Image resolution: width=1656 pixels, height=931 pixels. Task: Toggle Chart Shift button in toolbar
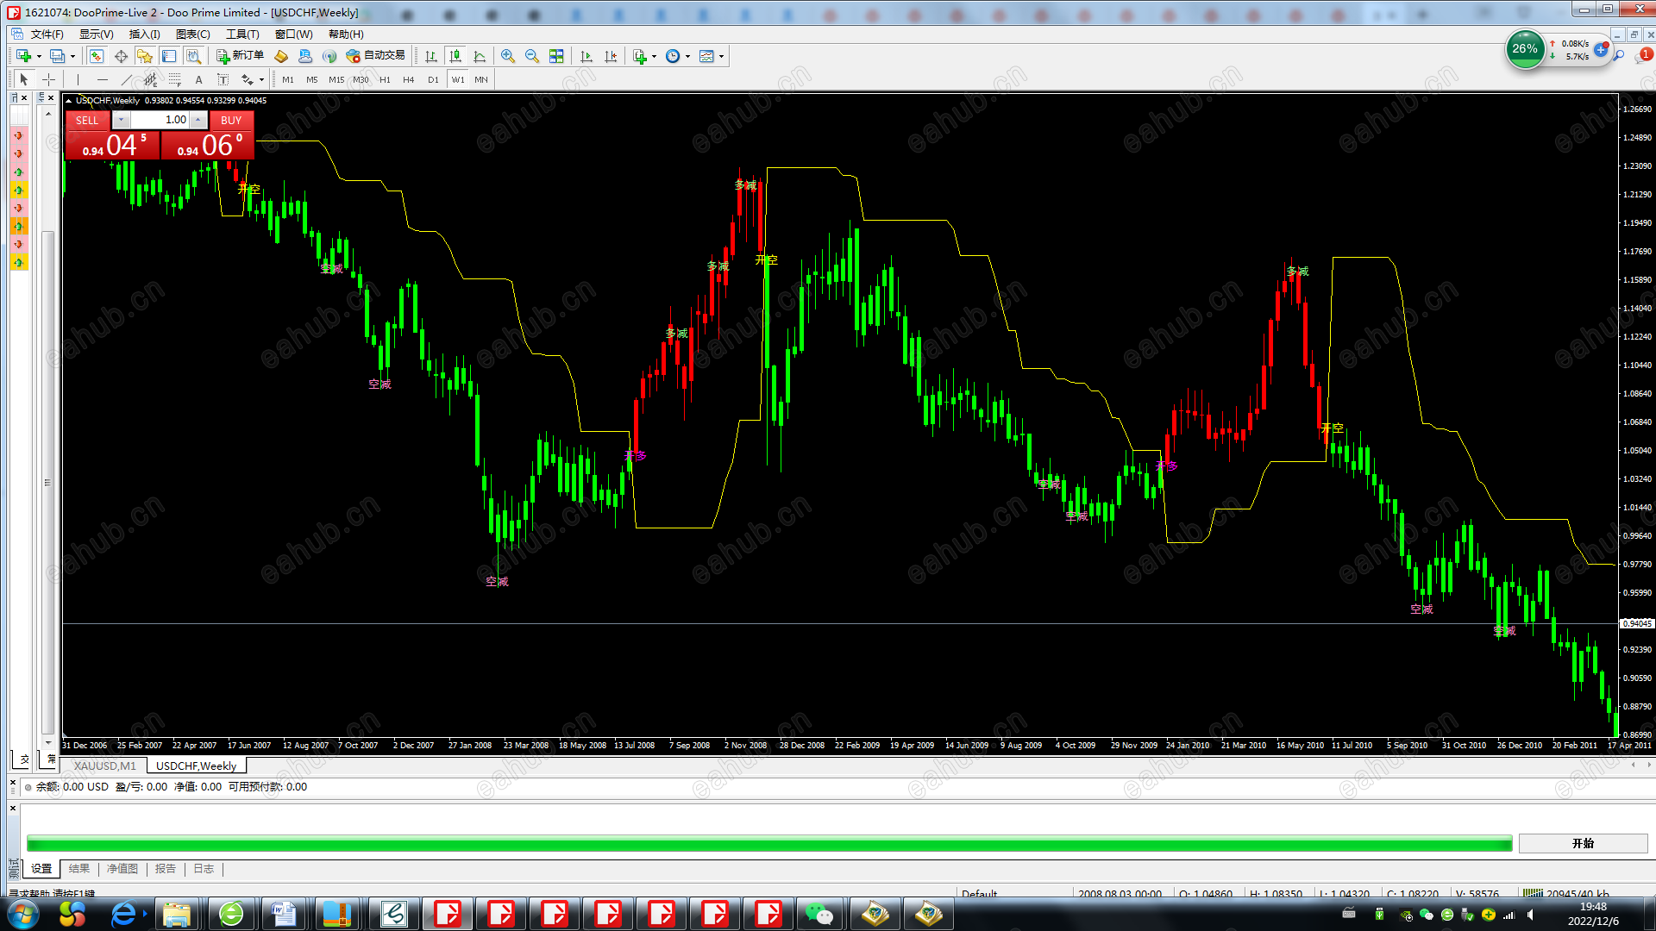point(611,56)
